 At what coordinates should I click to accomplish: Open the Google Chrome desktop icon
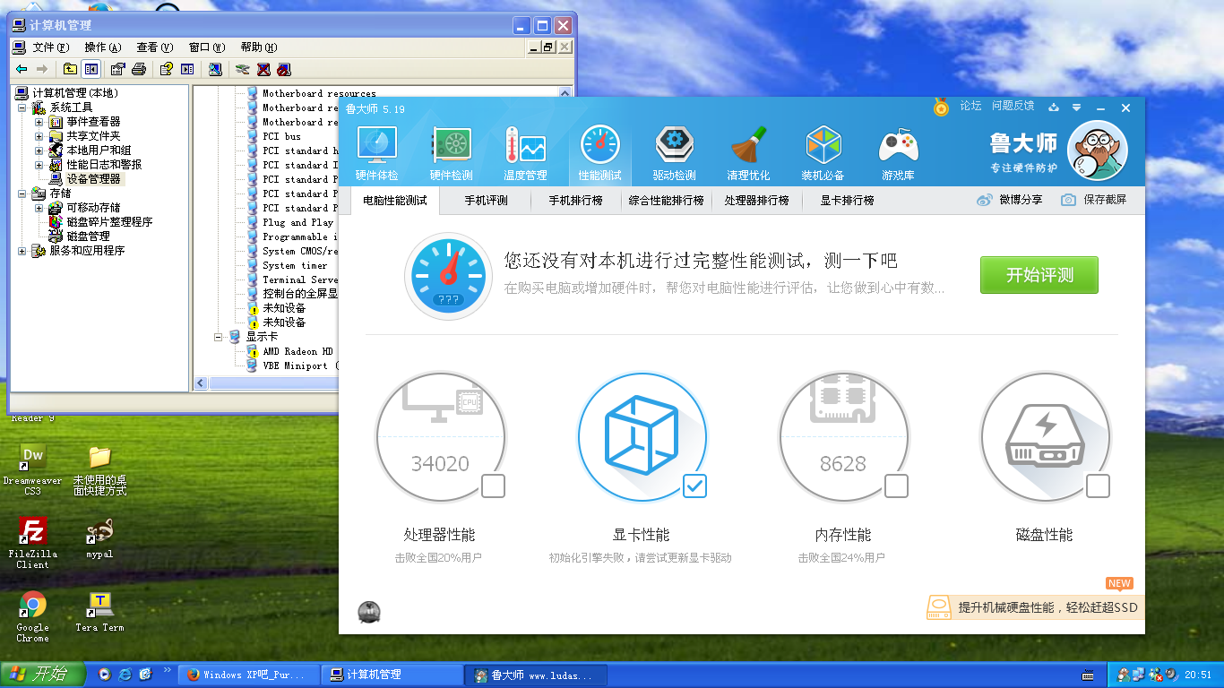[x=33, y=616]
